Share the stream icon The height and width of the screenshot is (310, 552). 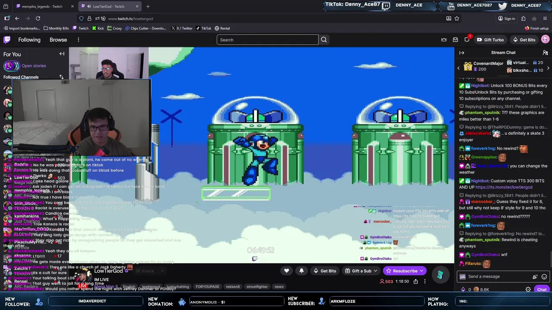[416, 282]
